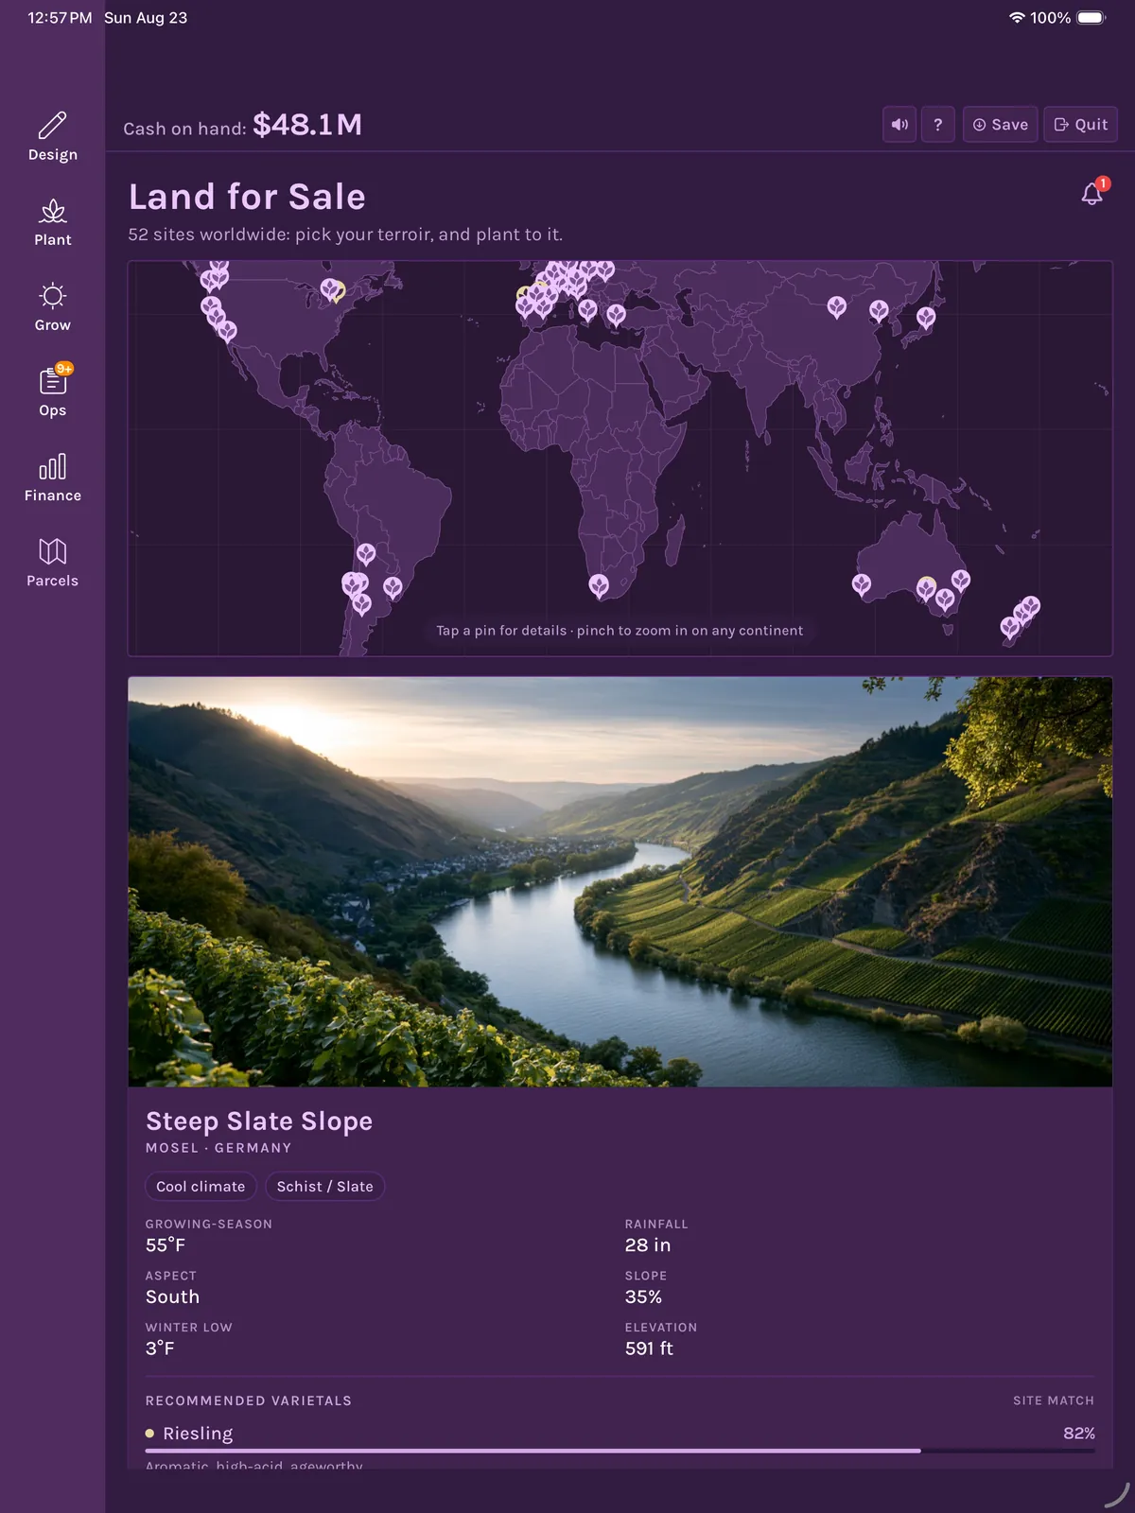Quit the game

[x=1080, y=125]
